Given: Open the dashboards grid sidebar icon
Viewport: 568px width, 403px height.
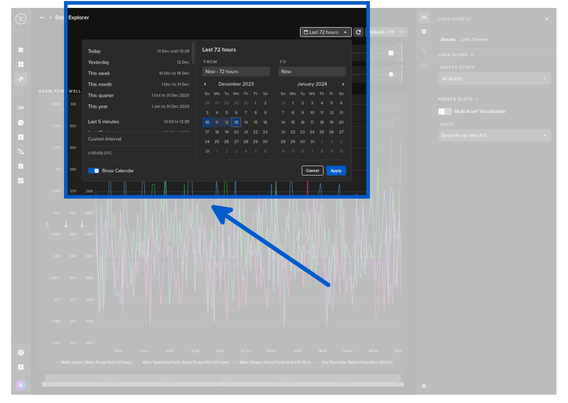Looking at the screenshot, I should pos(21,64).
